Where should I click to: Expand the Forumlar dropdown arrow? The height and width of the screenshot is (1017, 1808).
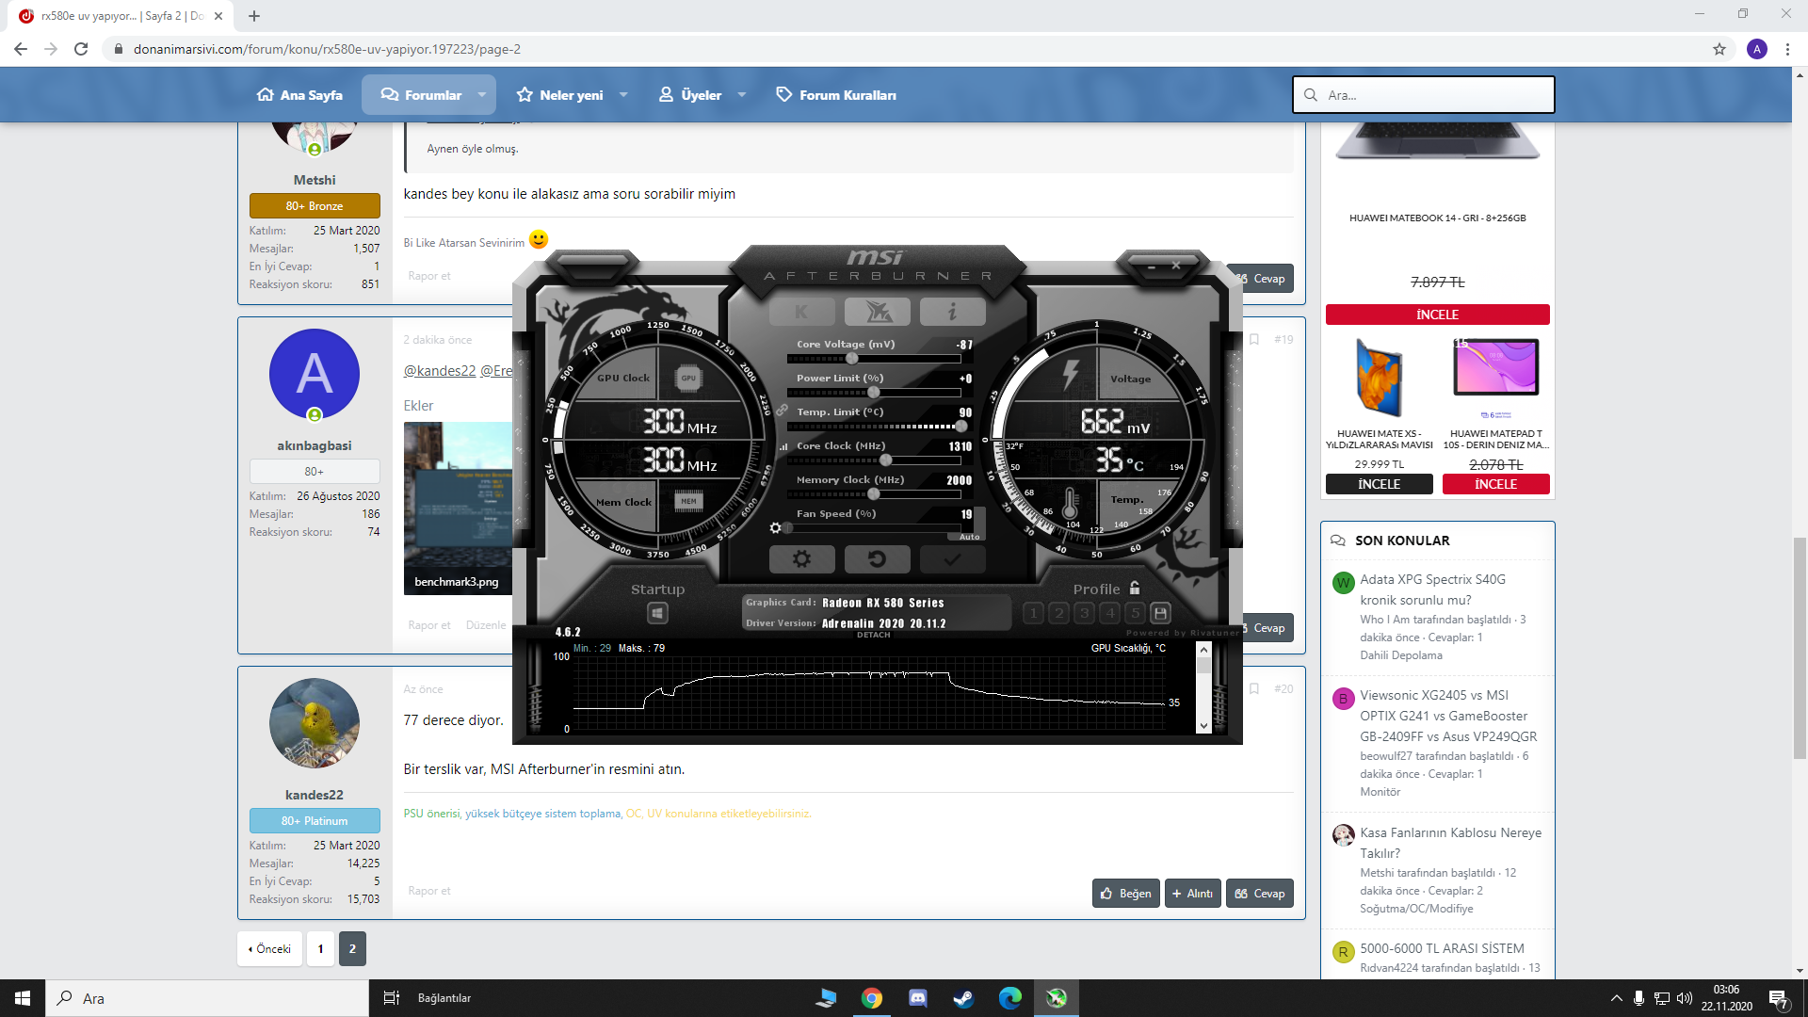pos(482,95)
